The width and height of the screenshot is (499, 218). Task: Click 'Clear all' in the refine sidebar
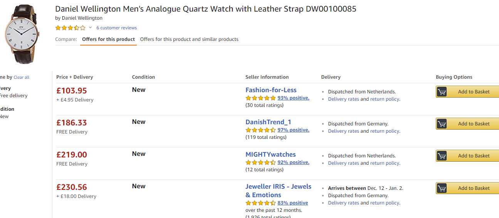[x=22, y=78]
